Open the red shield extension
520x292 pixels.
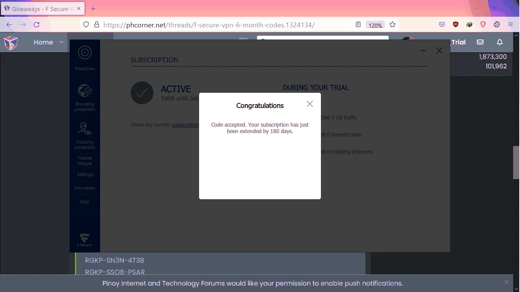tap(483, 25)
